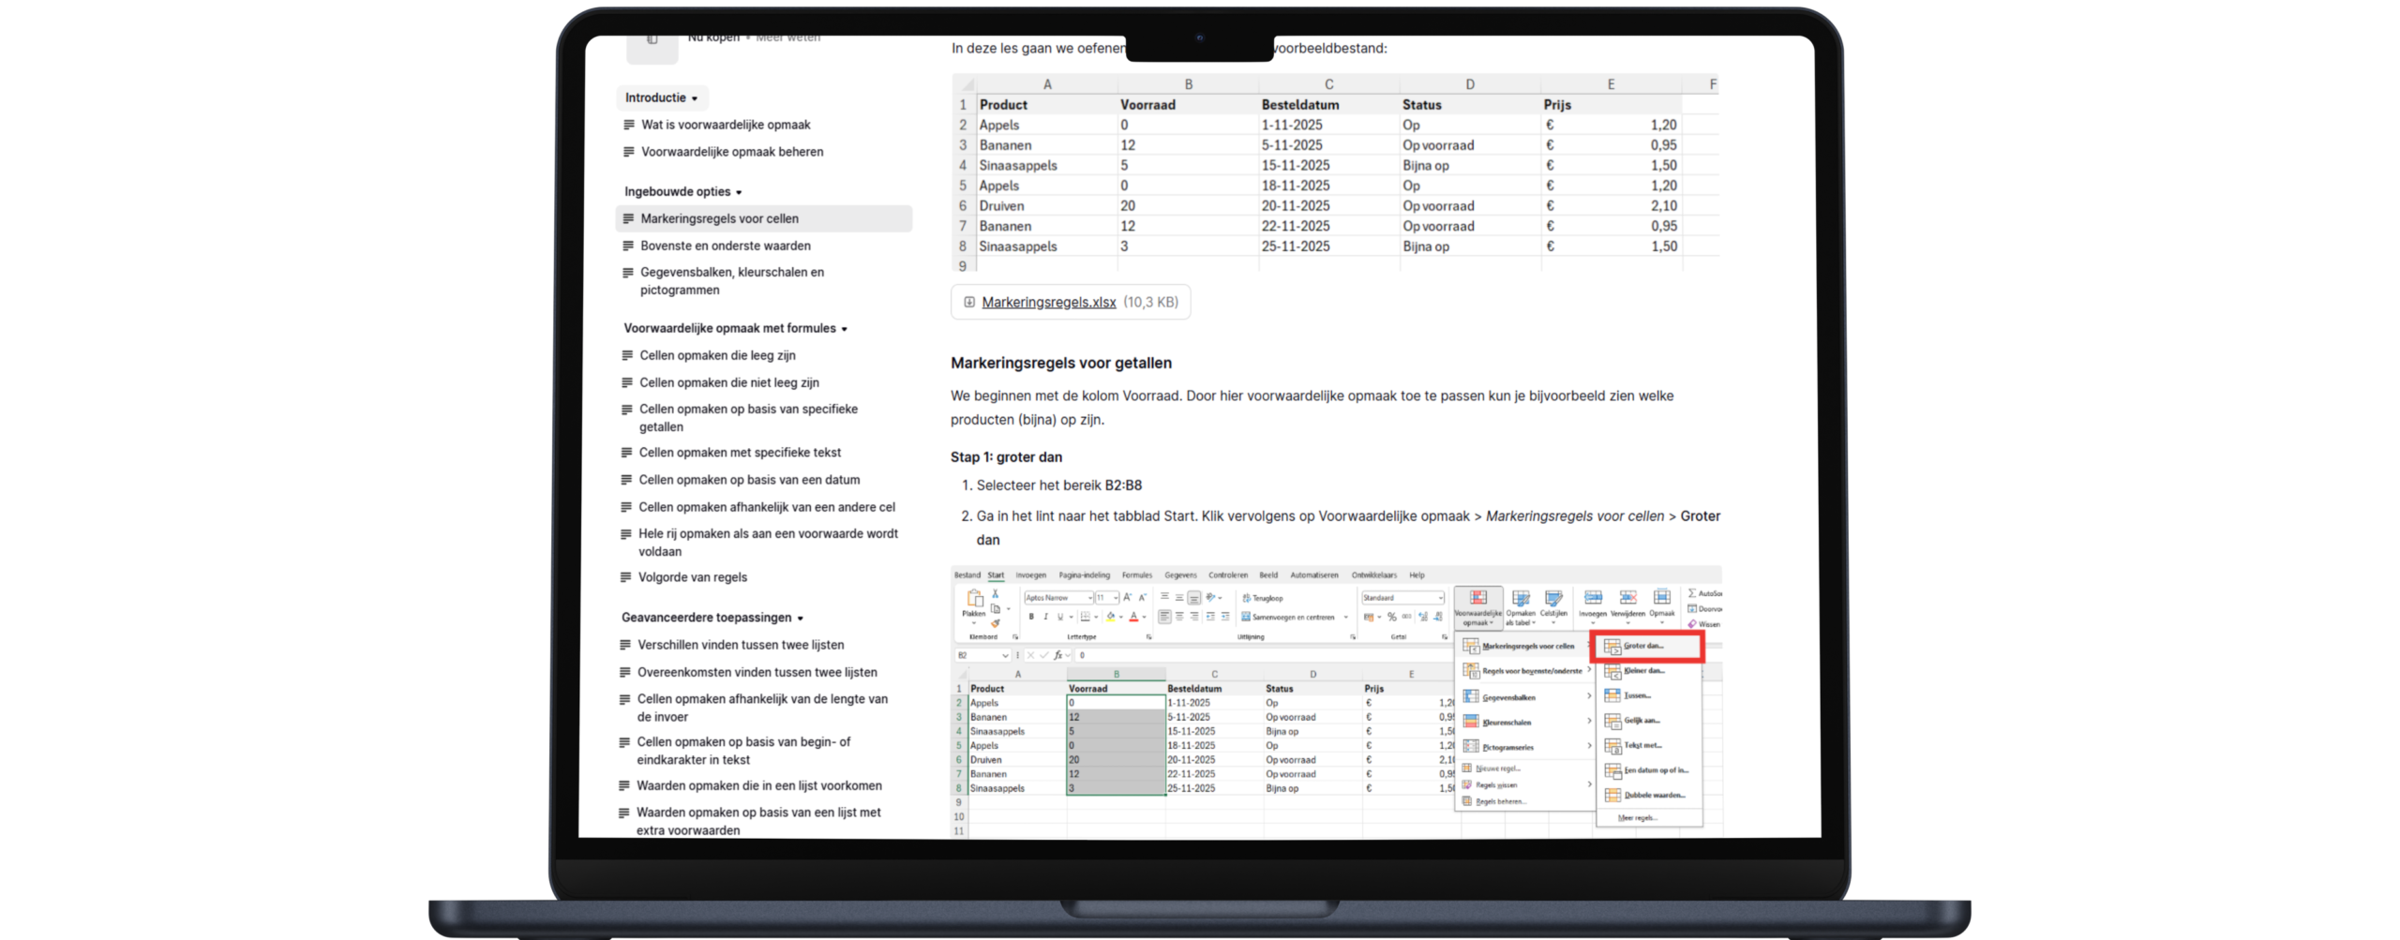Image resolution: width=2400 pixels, height=940 pixels.
Task: Toggle bold formatting
Action: (1031, 616)
